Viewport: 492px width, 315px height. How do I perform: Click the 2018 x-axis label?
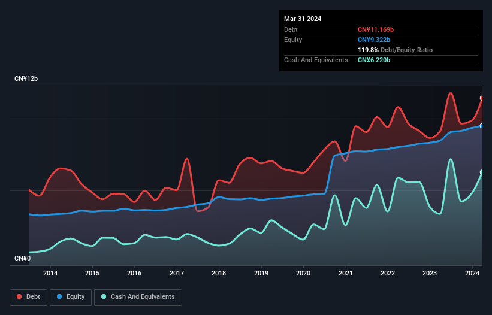click(219, 273)
